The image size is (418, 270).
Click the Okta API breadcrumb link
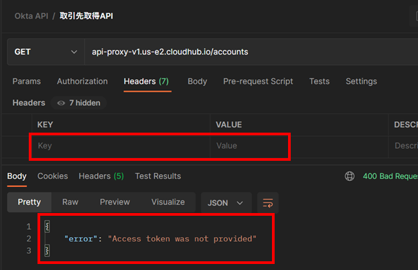(33, 16)
